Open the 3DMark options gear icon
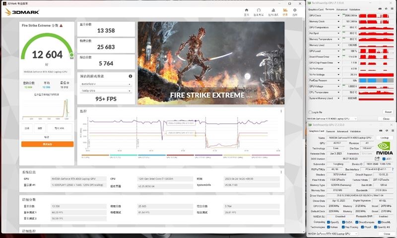Screen dimensions: 397x238 coord(295,10)
